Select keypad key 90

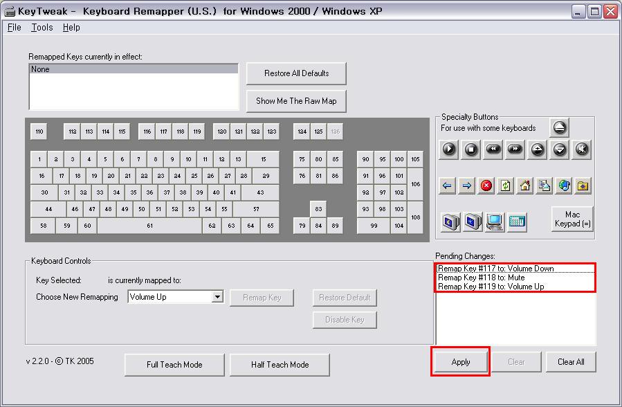pos(365,159)
